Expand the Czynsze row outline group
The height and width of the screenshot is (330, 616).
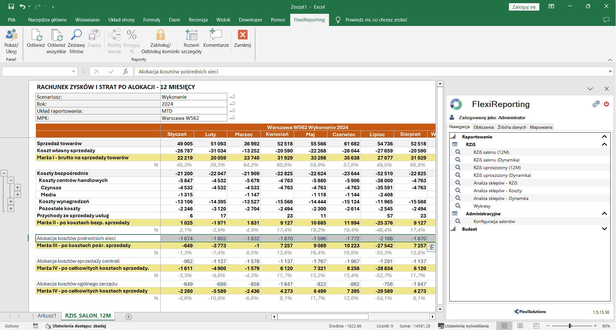(x=18, y=187)
